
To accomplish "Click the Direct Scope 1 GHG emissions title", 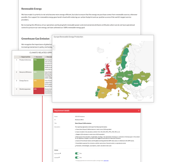I will [83, 123].
